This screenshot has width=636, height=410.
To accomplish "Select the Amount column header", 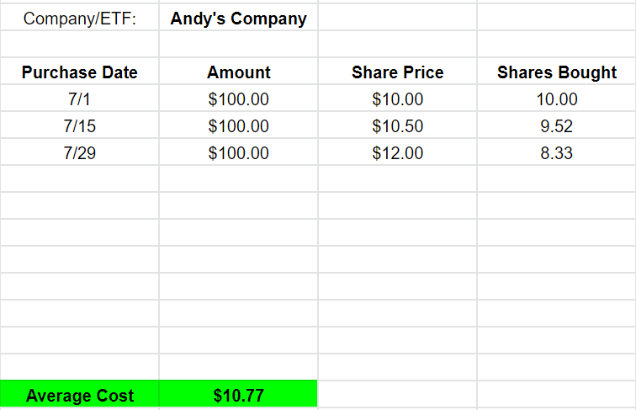I will coord(239,72).
